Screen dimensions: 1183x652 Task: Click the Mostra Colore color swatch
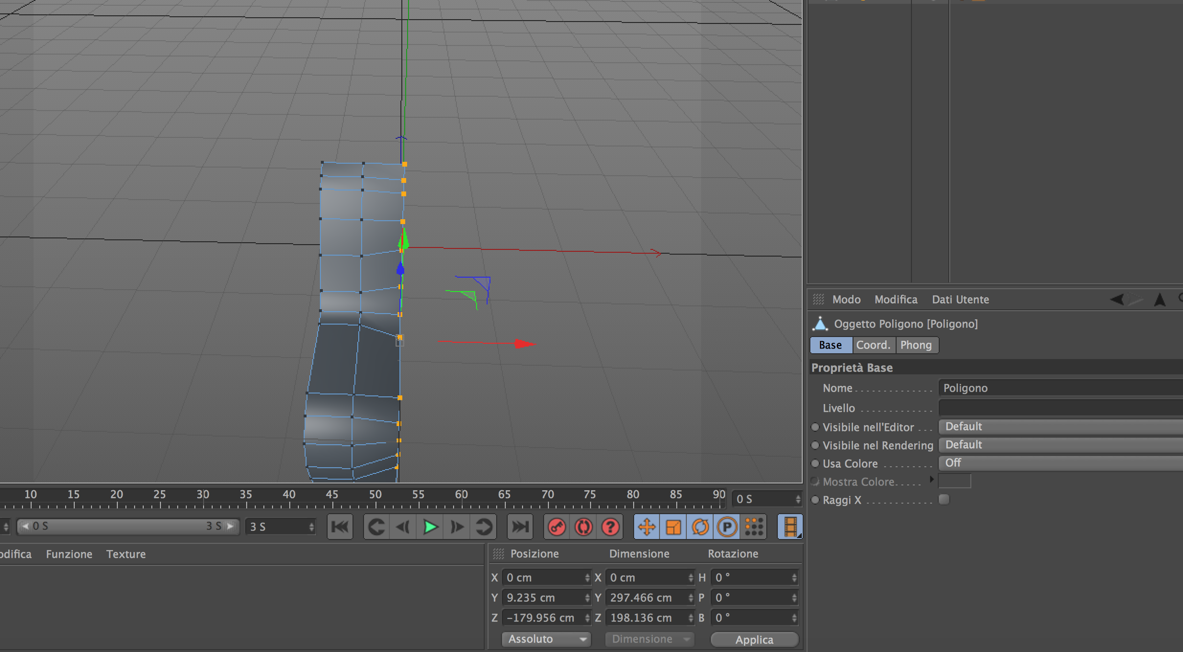954,481
